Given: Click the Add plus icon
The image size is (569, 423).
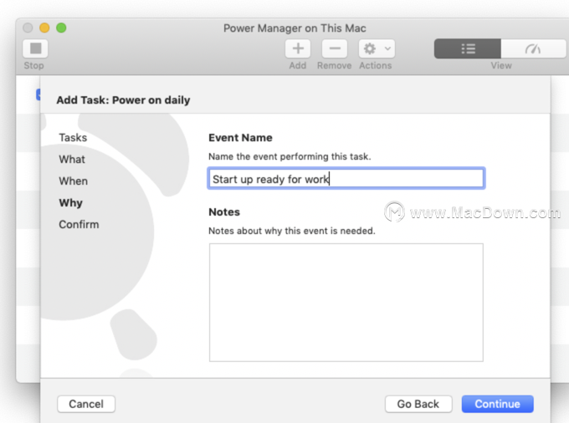Looking at the screenshot, I should (298, 48).
